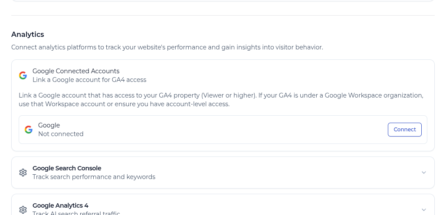Click empty space in the Google account row
The image size is (446, 215).
pyautogui.click(x=234, y=130)
